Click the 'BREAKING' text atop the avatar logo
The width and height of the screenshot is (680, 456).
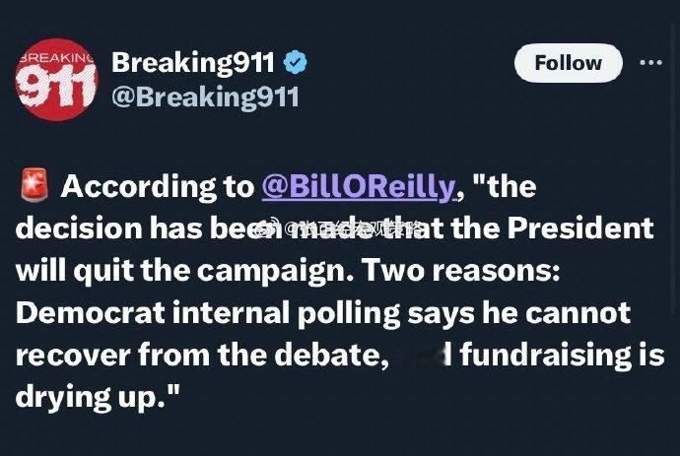pyautogui.click(x=57, y=57)
